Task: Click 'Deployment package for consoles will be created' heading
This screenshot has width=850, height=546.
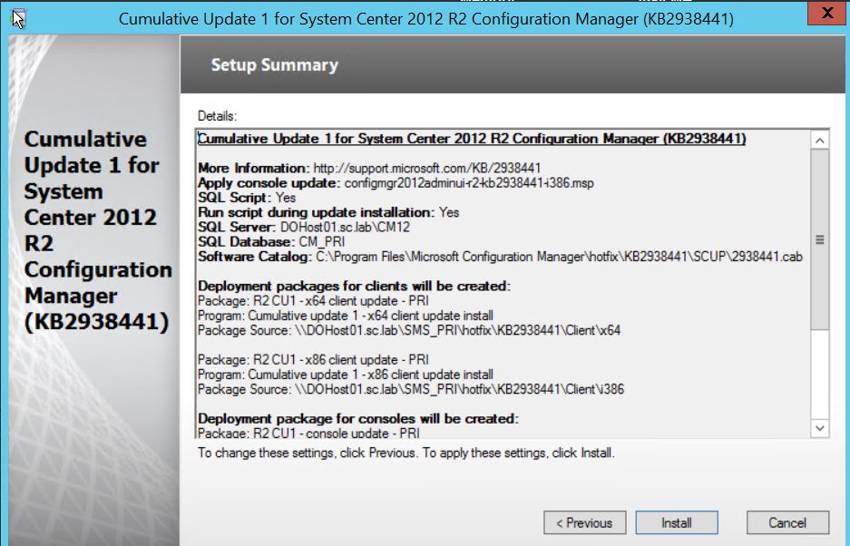Action: pos(358,419)
